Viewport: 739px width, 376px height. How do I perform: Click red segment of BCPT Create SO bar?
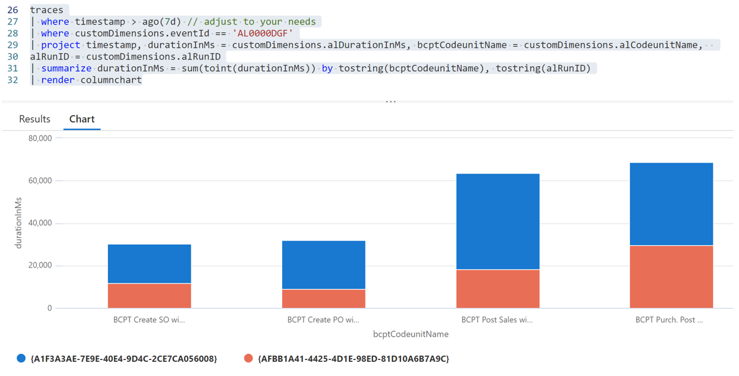point(149,296)
